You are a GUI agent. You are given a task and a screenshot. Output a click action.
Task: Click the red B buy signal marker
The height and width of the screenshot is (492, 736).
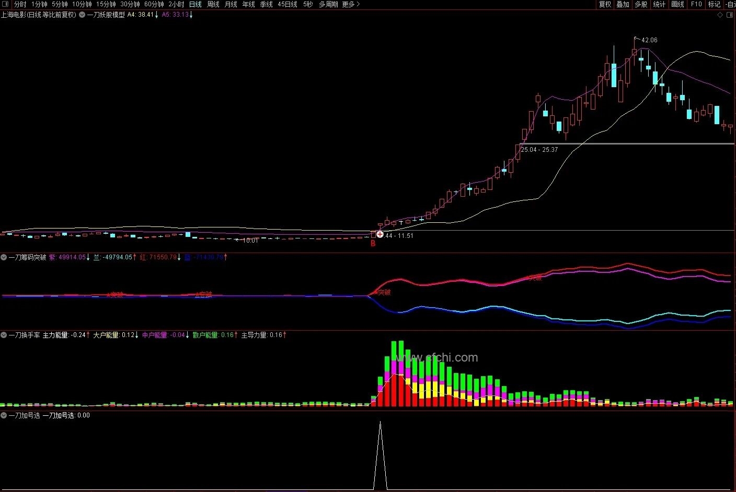coord(373,243)
